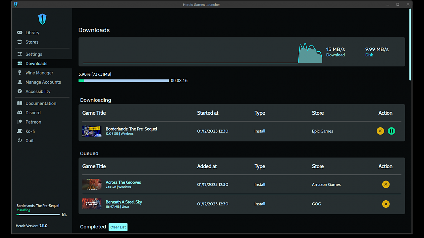Open the Discord link

coord(33,113)
